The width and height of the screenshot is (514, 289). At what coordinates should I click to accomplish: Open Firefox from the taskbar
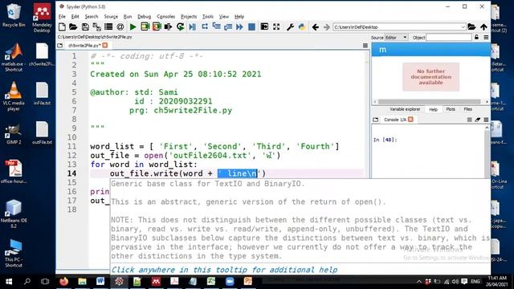pos(64,282)
